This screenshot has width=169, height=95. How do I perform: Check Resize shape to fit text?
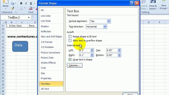[x=70, y=36]
